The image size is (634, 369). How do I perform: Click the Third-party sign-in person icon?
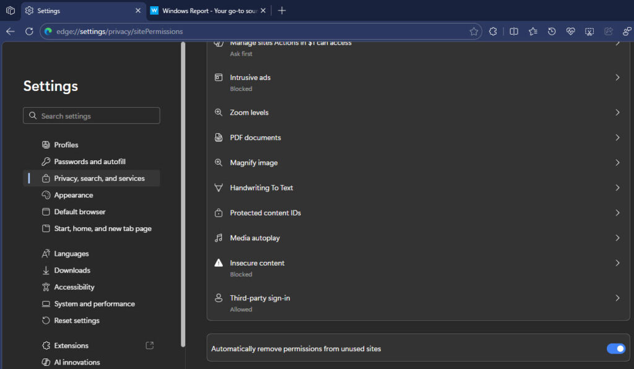click(x=219, y=298)
